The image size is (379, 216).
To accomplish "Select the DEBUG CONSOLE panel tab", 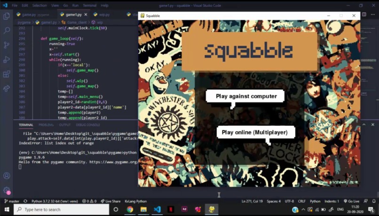I will click(x=88, y=125).
